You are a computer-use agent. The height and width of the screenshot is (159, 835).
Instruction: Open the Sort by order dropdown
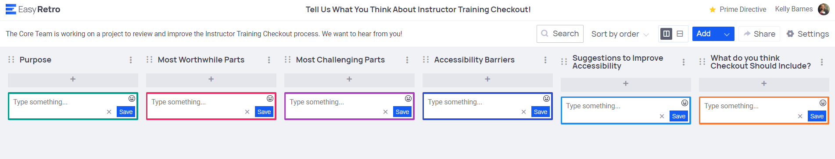620,34
